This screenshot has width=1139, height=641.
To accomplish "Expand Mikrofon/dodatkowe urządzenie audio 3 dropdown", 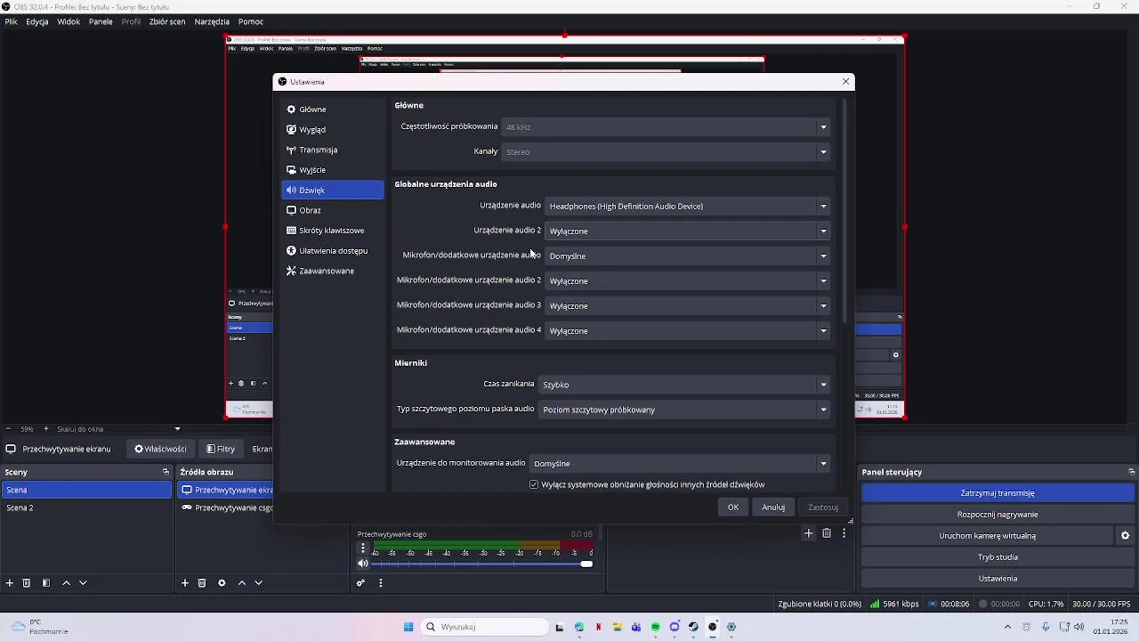I will pyautogui.click(x=687, y=306).
